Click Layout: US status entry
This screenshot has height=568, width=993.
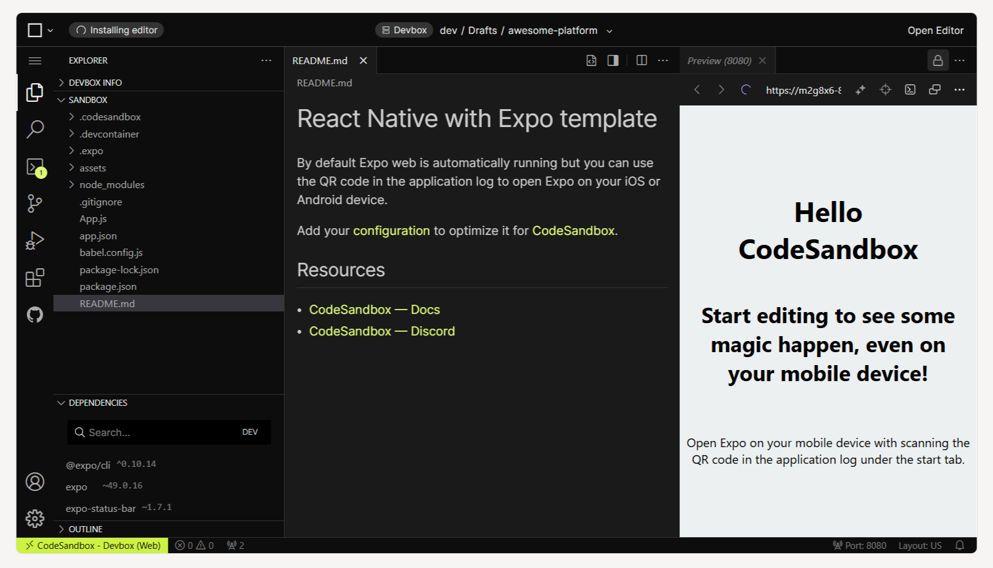(x=920, y=545)
